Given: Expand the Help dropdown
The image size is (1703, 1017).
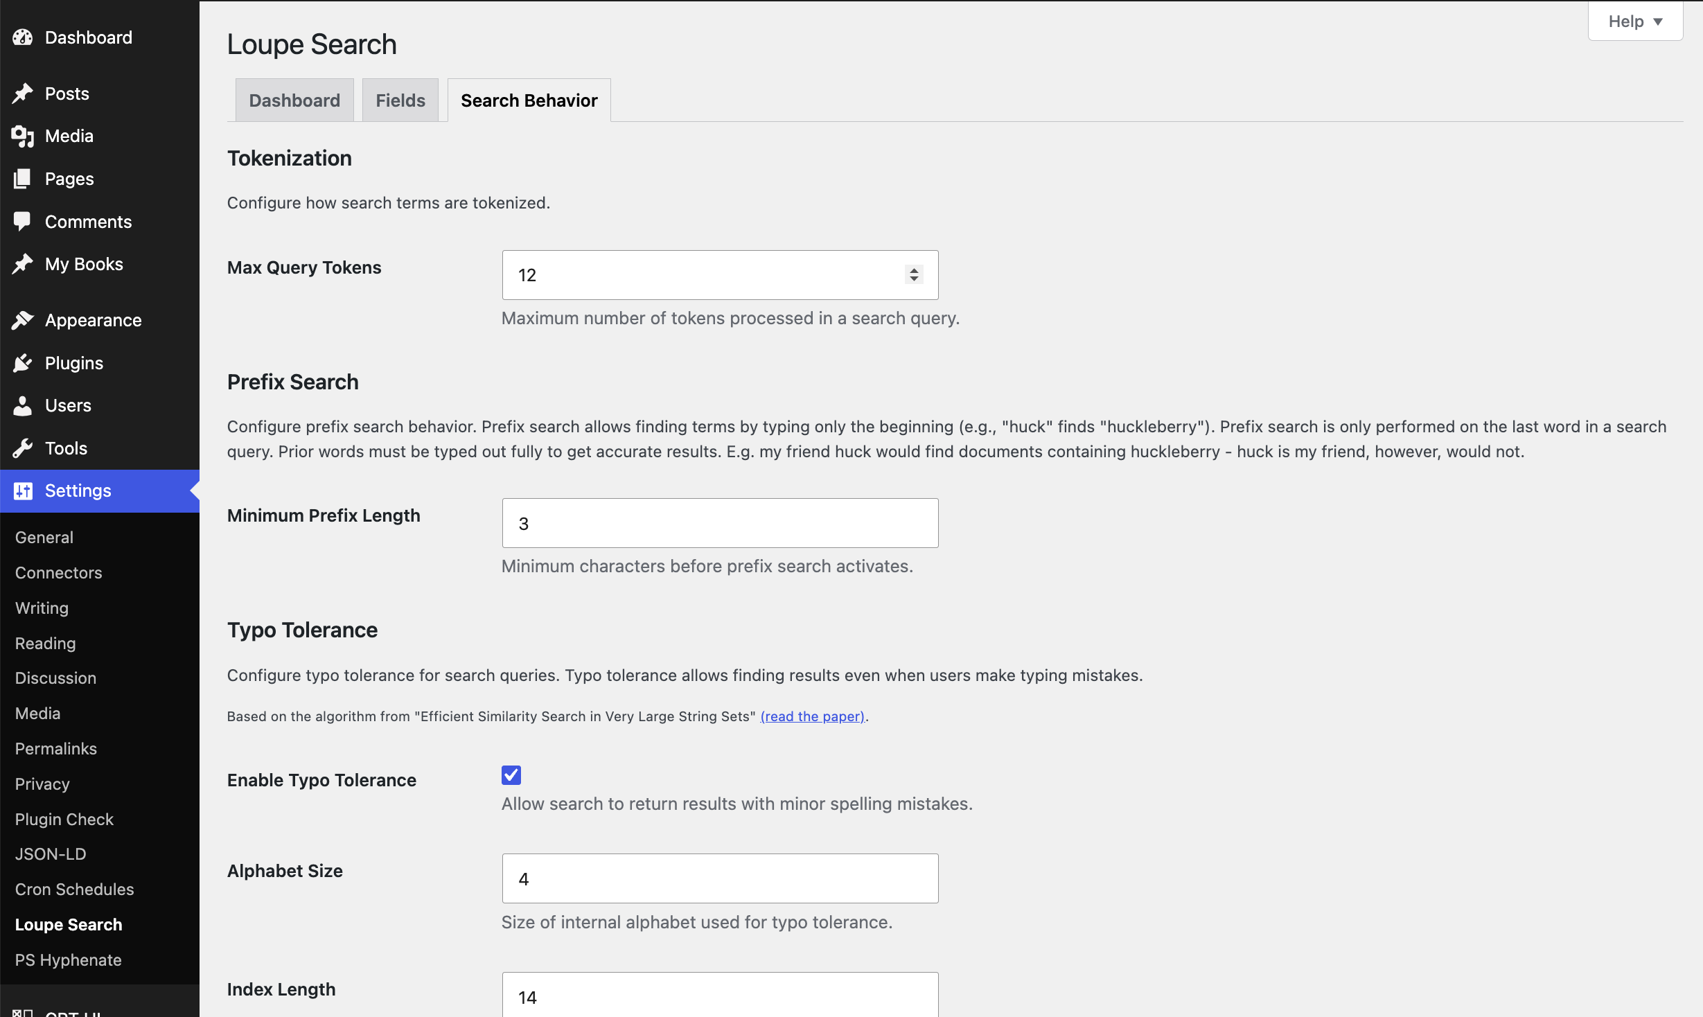Looking at the screenshot, I should click(x=1635, y=21).
